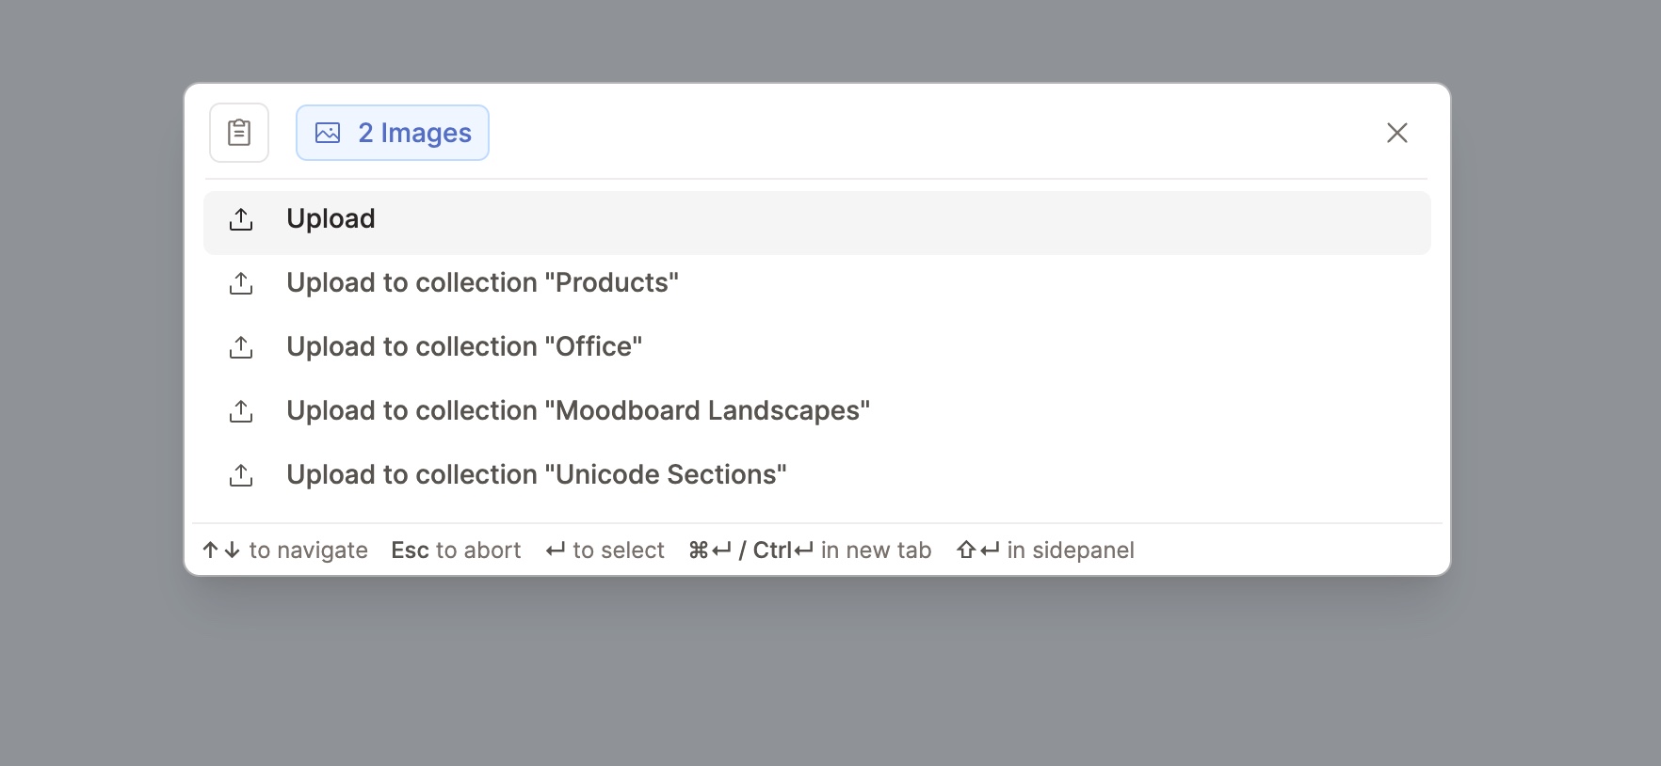Viewport: 1661px width, 766px height.
Task: Focus the empty command input area
Action: pyautogui.click(x=923, y=133)
